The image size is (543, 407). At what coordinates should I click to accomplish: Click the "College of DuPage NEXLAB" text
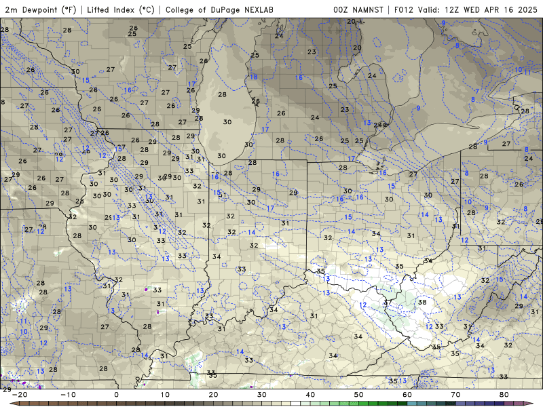click(x=219, y=10)
